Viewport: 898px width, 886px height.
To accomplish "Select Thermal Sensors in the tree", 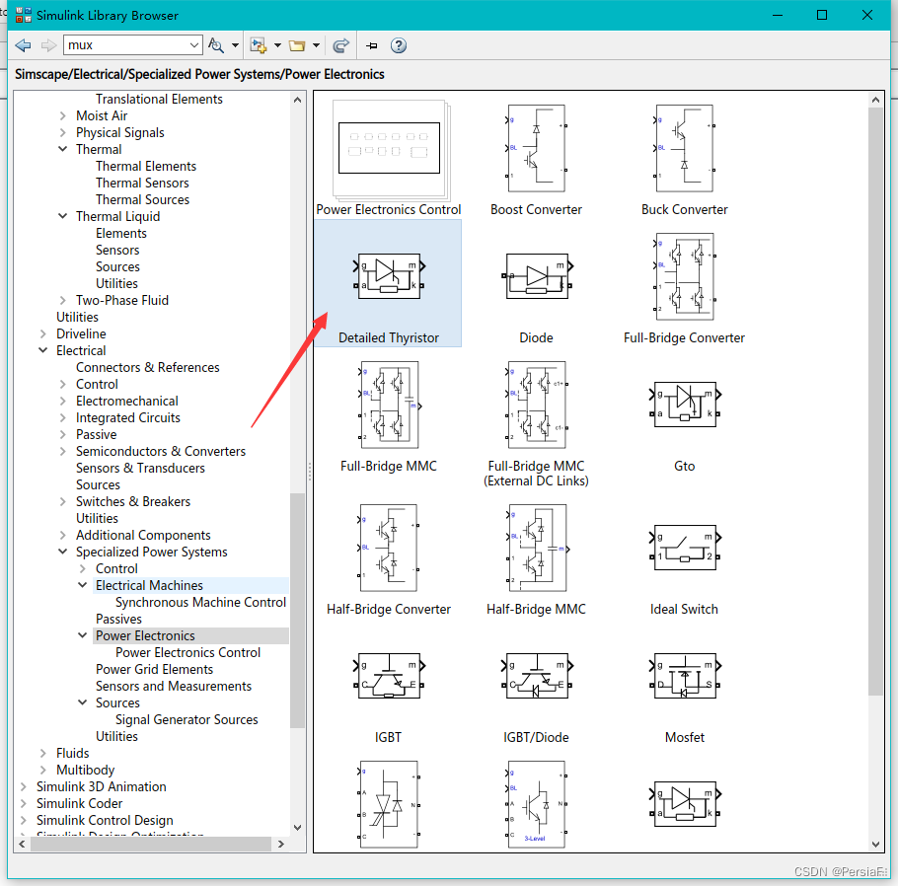I will (x=142, y=183).
